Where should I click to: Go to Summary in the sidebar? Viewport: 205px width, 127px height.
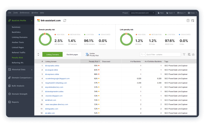click(16, 27)
